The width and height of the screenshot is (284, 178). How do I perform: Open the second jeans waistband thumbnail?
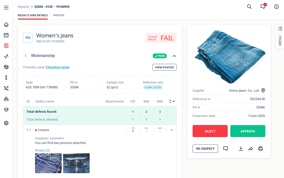[76, 163]
